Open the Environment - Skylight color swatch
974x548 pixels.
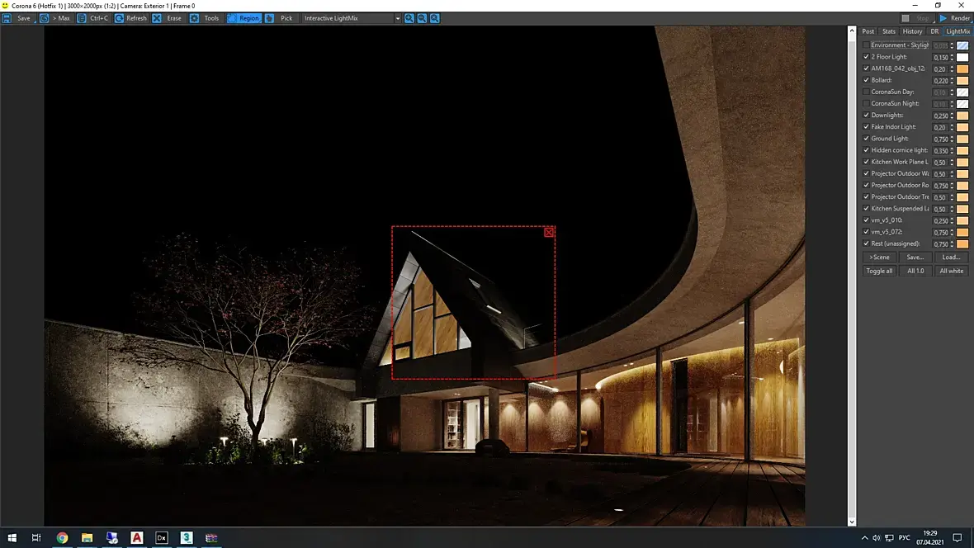(962, 45)
